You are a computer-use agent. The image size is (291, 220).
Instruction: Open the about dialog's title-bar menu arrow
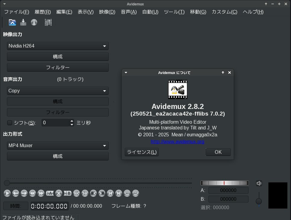(x=126, y=73)
